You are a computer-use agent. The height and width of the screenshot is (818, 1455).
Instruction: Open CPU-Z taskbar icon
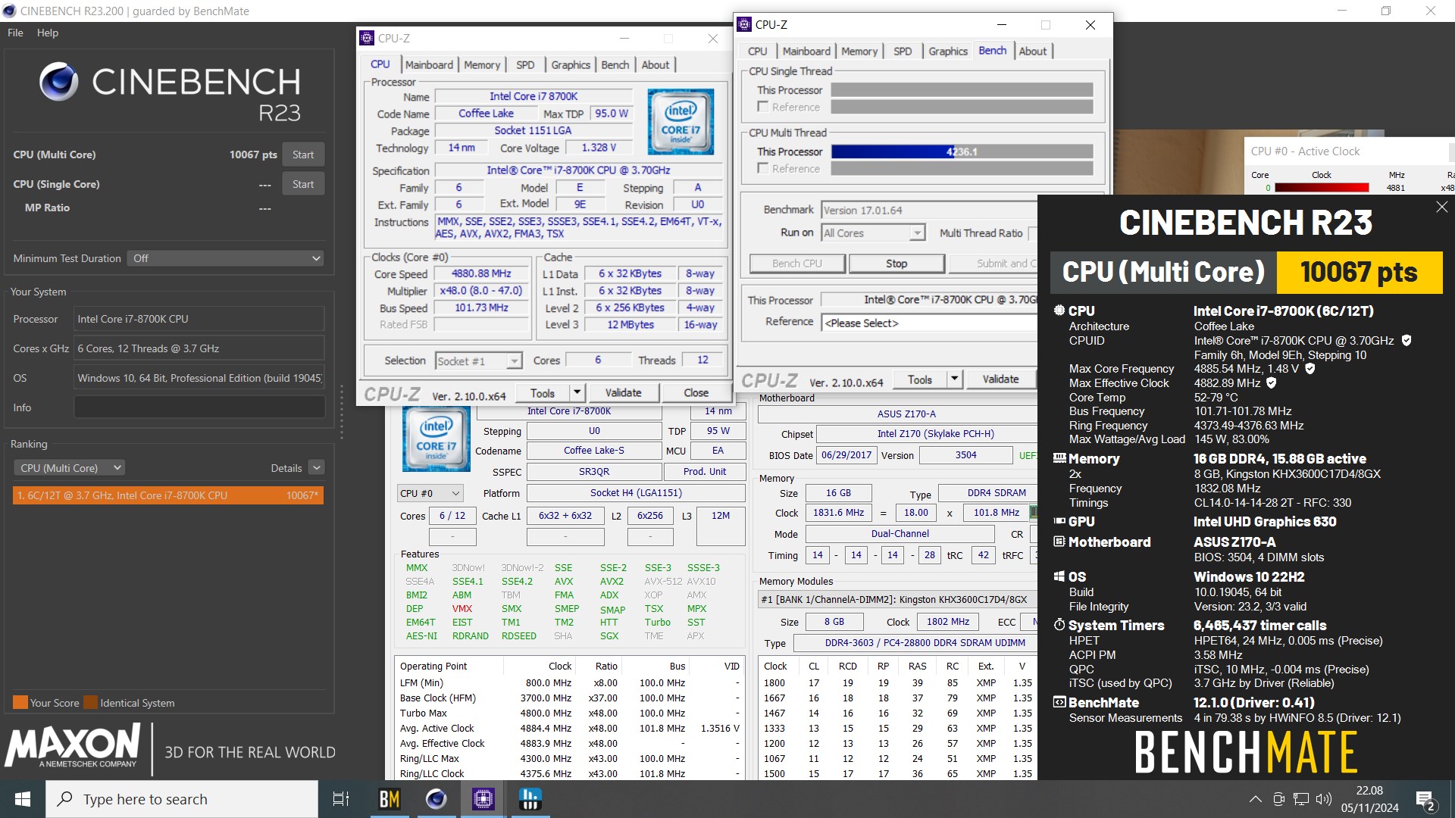(483, 799)
